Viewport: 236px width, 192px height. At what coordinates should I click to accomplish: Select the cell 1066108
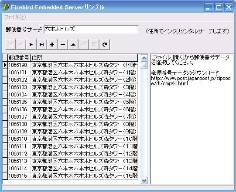click(19, 124)
